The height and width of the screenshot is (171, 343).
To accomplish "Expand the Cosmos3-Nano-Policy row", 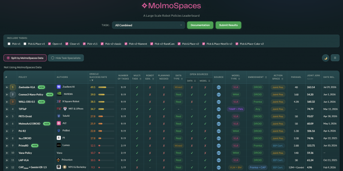I will [7, 94].
